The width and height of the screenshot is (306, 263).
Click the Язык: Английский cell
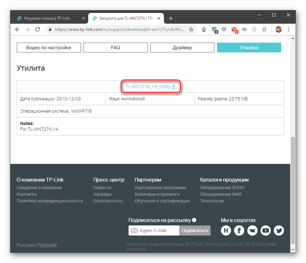tap(150, 99)
